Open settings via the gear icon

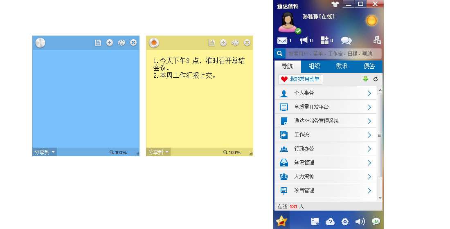pos(345,222)
